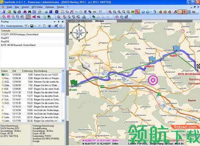Screen dimensions: 200x146
Task: Click the printer icon in the toolbar
Action: 20,12
